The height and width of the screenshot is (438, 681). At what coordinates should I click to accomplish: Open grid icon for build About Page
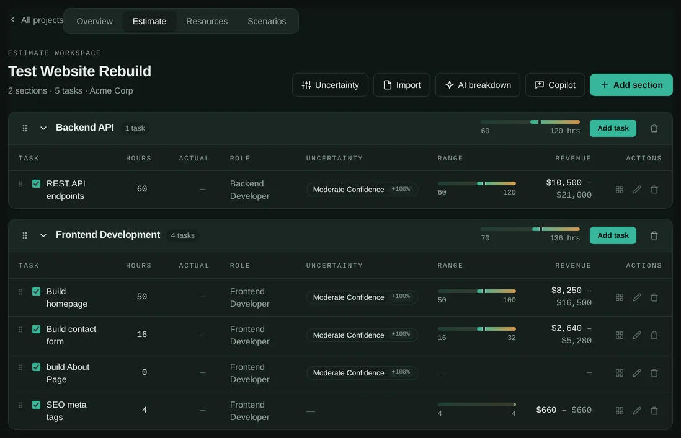[x=620, y=373]
